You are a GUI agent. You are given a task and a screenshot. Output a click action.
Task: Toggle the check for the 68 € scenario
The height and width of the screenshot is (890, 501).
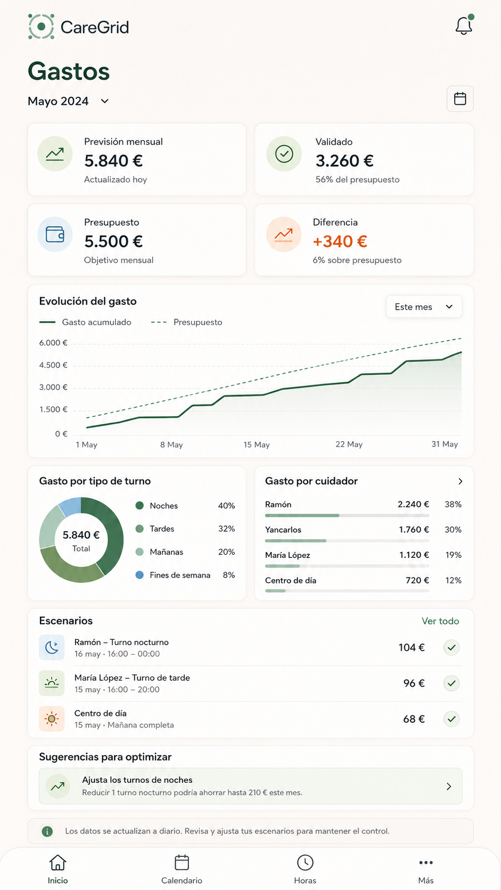pyautogui.click(x=451, y=719)
